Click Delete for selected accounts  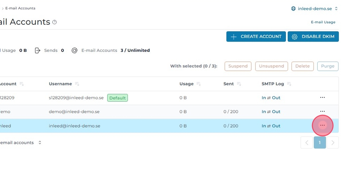click(x=302, y=66)
